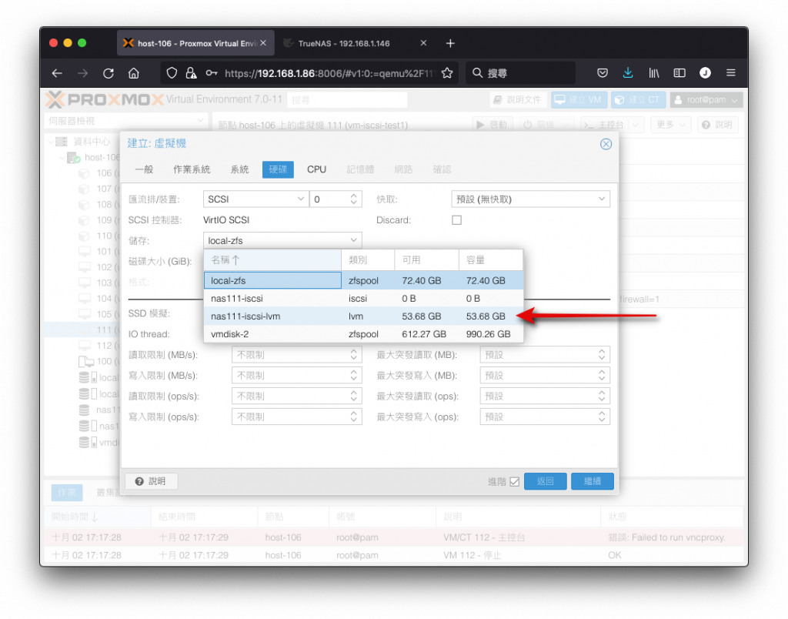Bookmark this page with the star icon
The width and height of the screenshot is (788, 619).
coord(447,73)
